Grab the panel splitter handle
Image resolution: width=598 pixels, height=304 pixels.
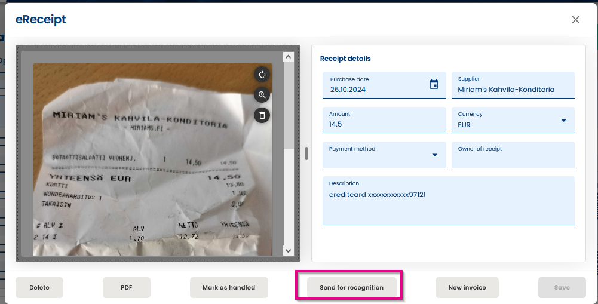point(306,153)
